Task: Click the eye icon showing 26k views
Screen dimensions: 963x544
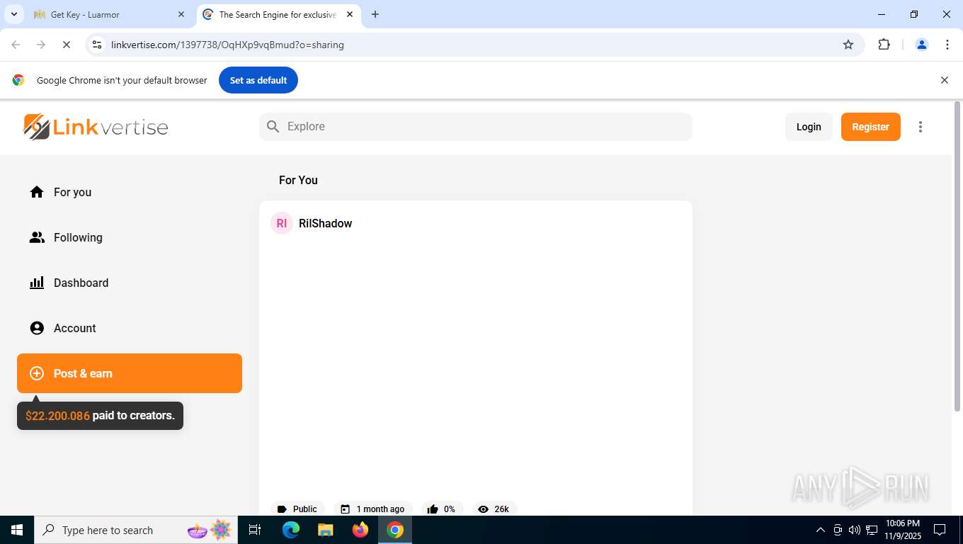Action: [x=484, y=509]
